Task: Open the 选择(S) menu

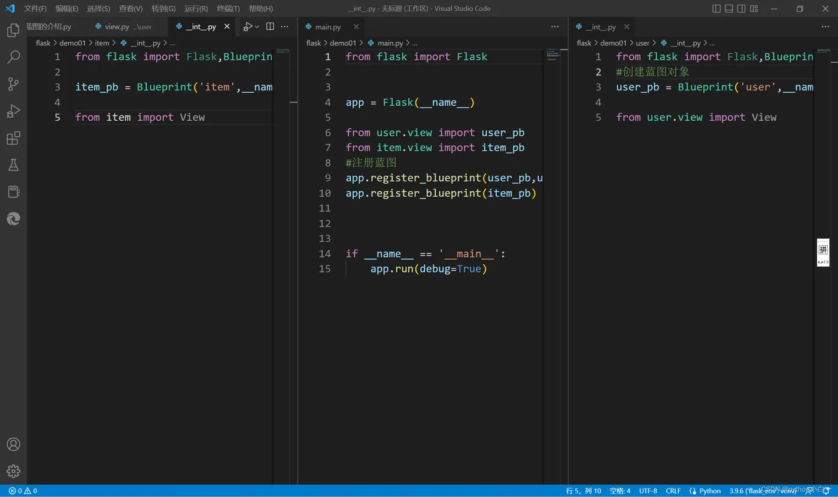Action: pos(99,8)
